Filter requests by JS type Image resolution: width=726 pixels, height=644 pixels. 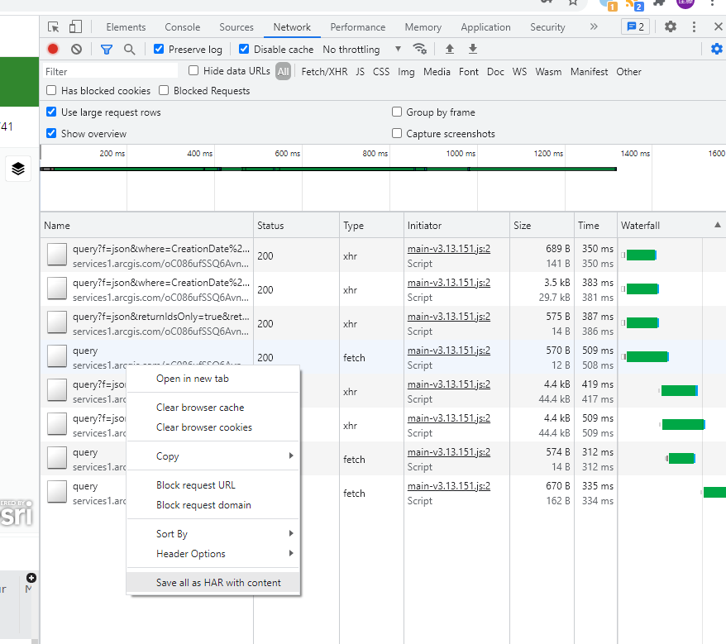(361, 72)
